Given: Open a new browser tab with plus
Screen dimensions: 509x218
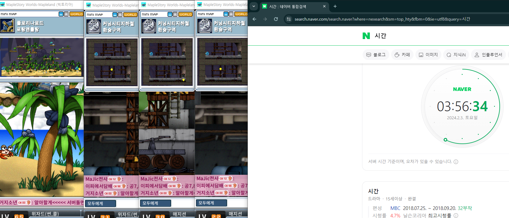Looking at the screenshot, I should click(335, 6).
